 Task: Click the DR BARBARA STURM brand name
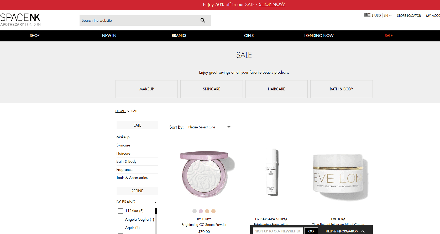(x=271, y=219)
